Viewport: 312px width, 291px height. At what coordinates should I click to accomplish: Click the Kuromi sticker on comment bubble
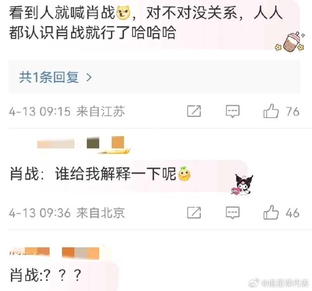[x=242, y=185]
